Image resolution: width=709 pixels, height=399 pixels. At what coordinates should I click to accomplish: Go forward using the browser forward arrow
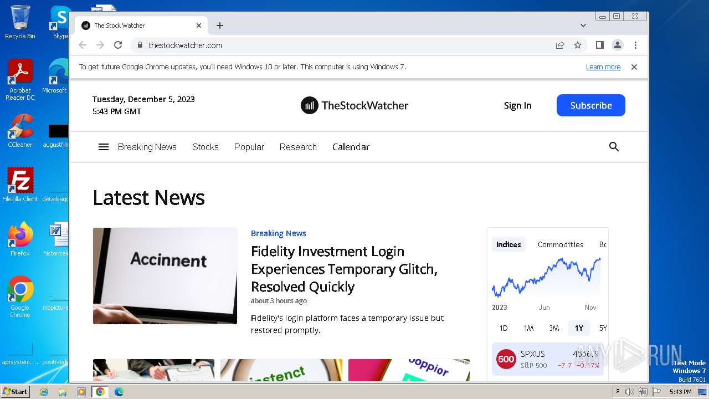[100, 45]
